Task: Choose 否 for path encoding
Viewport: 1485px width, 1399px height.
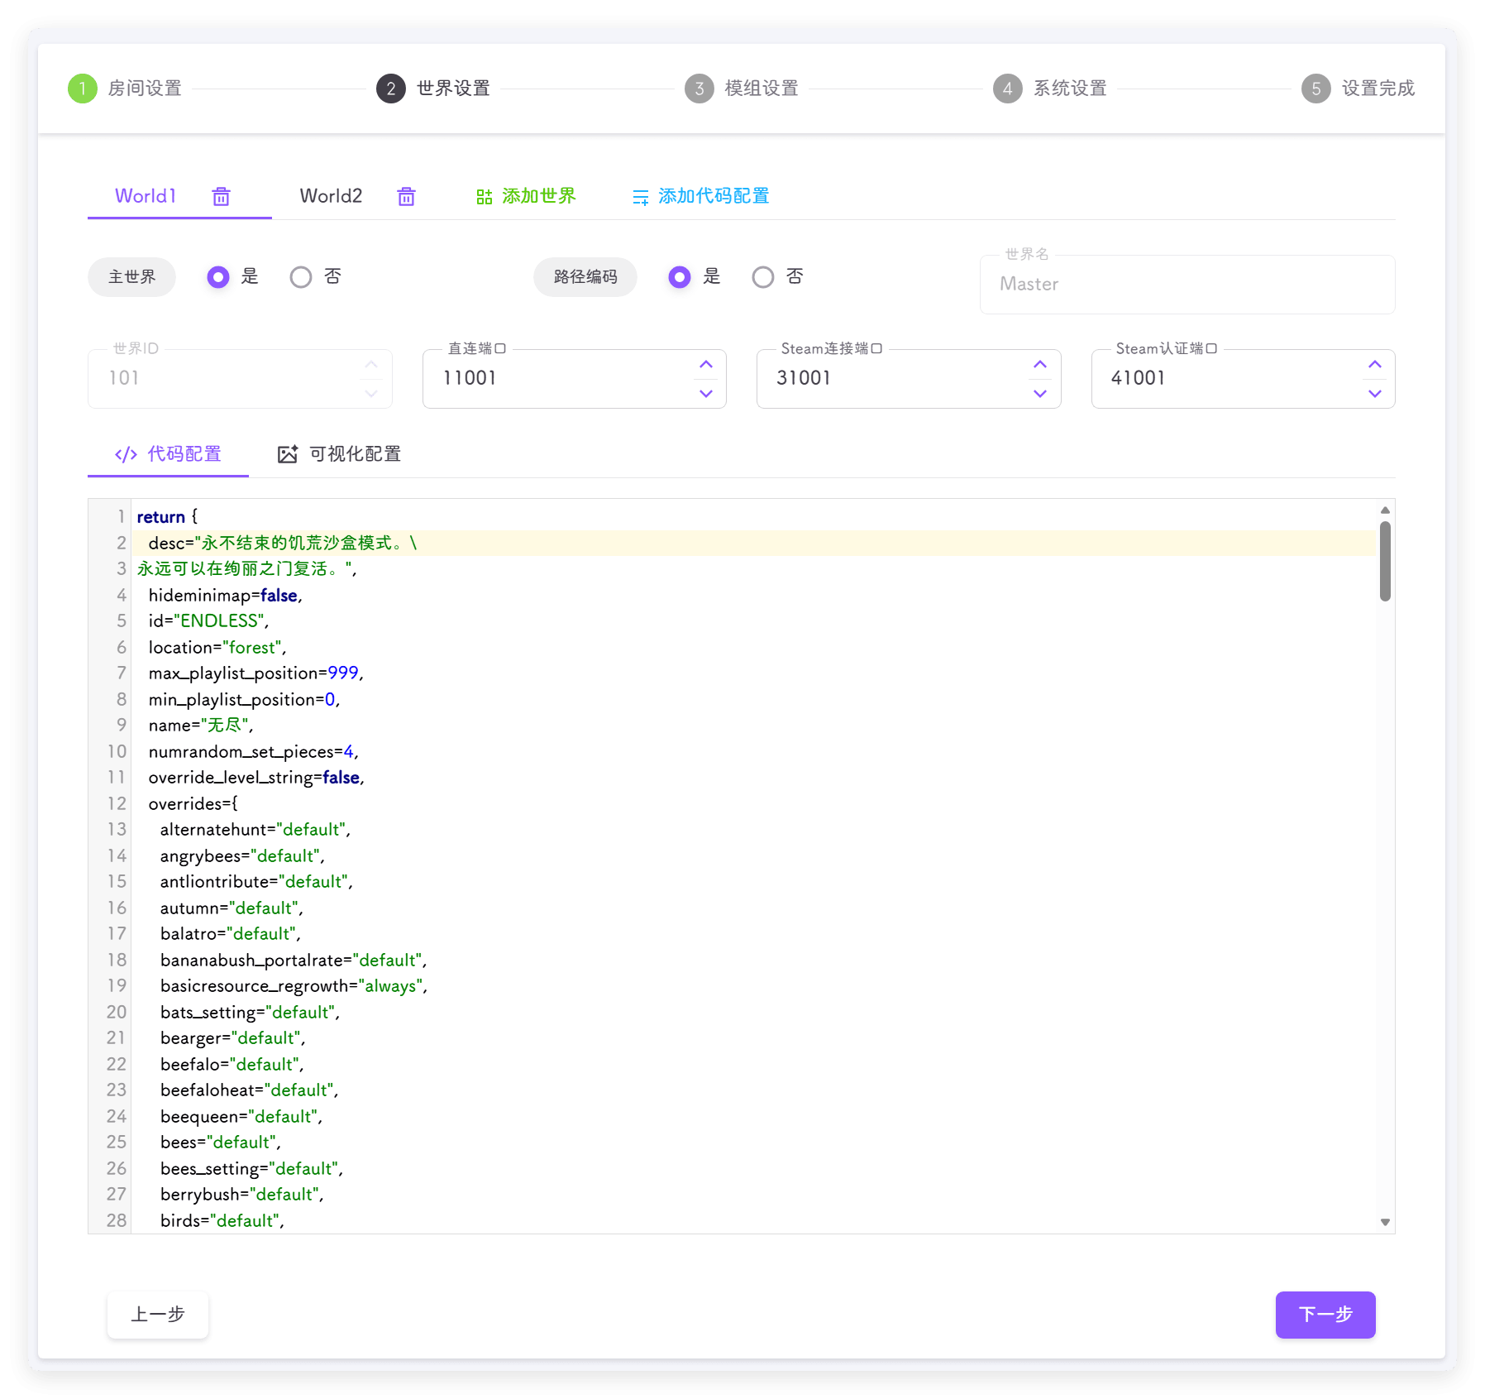Action: [763, 277]
